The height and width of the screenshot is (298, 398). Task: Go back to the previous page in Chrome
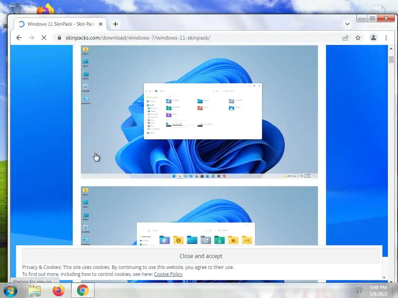19,38
